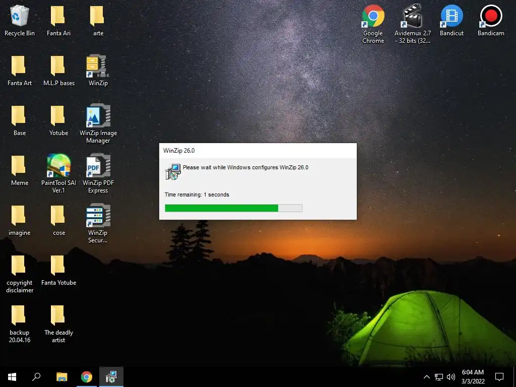The height and width of the screenshot is (387, 516).
Task: Select the Bandicam desktop shortcut
Action: click(491, 20)
